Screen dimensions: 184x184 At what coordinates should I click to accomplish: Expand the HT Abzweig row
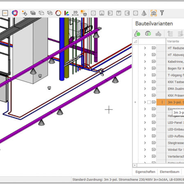(145, 55)
